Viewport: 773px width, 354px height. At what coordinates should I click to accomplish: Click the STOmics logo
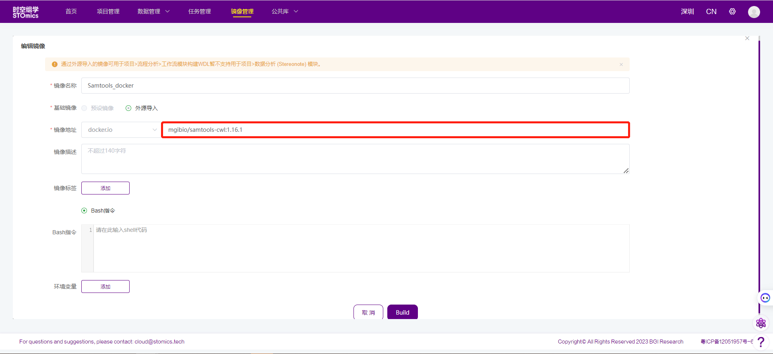click(x=25, y=12)
